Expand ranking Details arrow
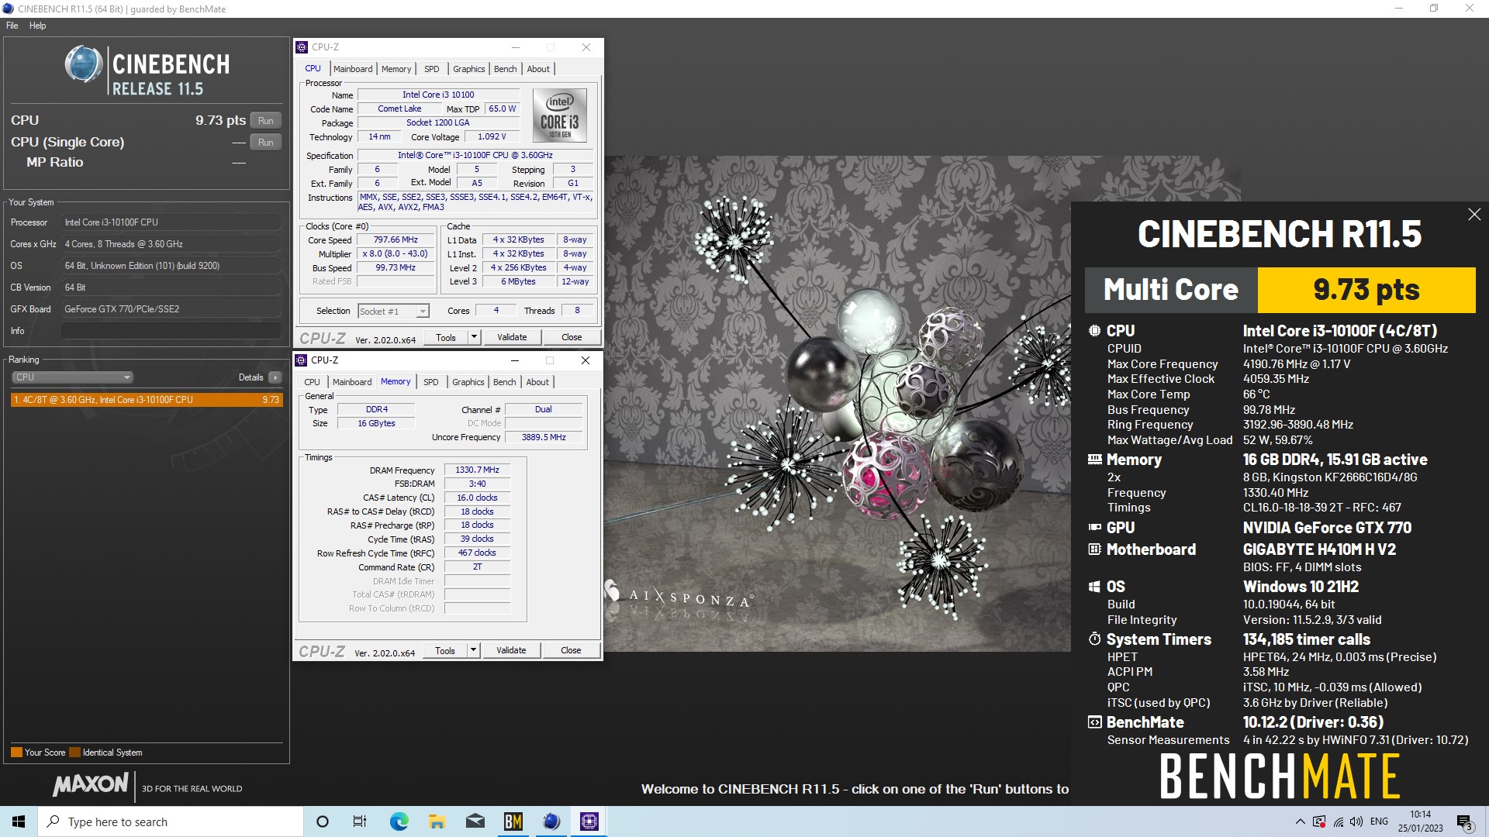The image size is (1489, 837). [275, 377]
